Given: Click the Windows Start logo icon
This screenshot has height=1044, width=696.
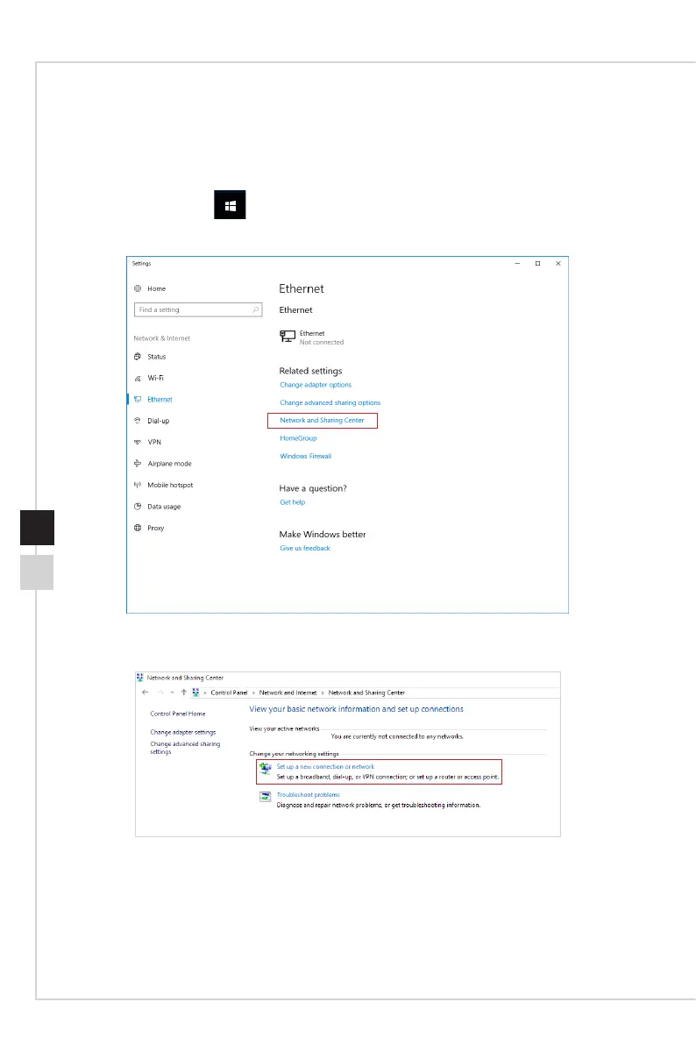Looking at the screenshot, I should 230,205.
